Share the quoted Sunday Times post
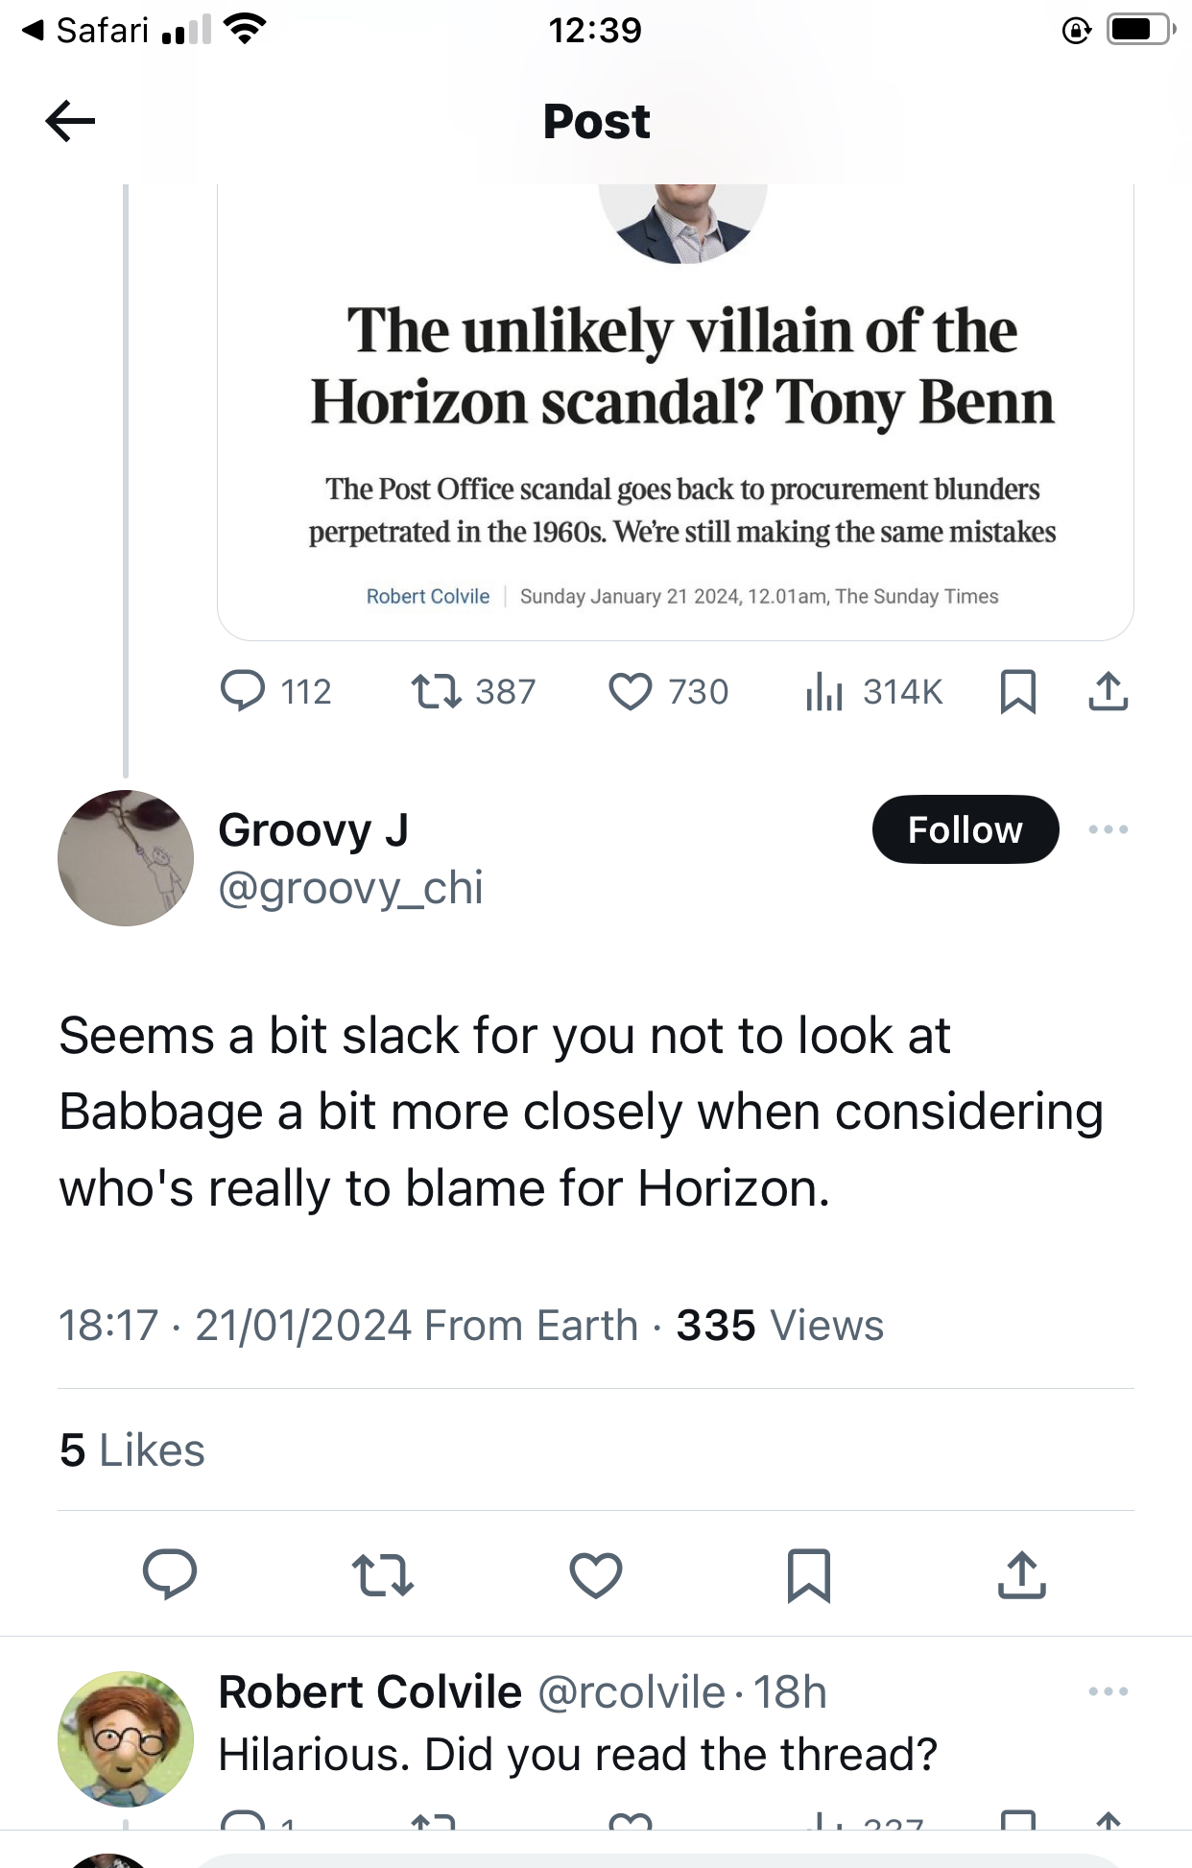 1108,691
